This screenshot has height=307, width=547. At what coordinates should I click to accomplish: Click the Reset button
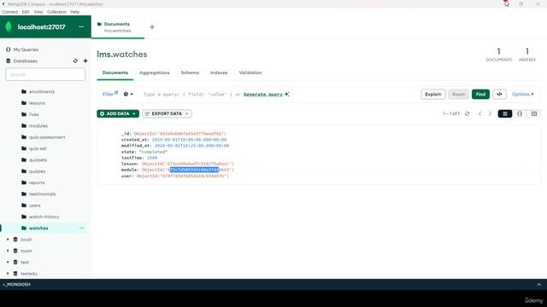458,95
